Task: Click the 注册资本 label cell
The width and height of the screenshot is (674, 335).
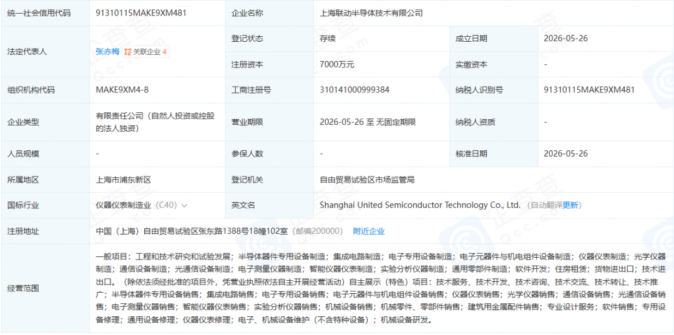Action: coord(270,64)
